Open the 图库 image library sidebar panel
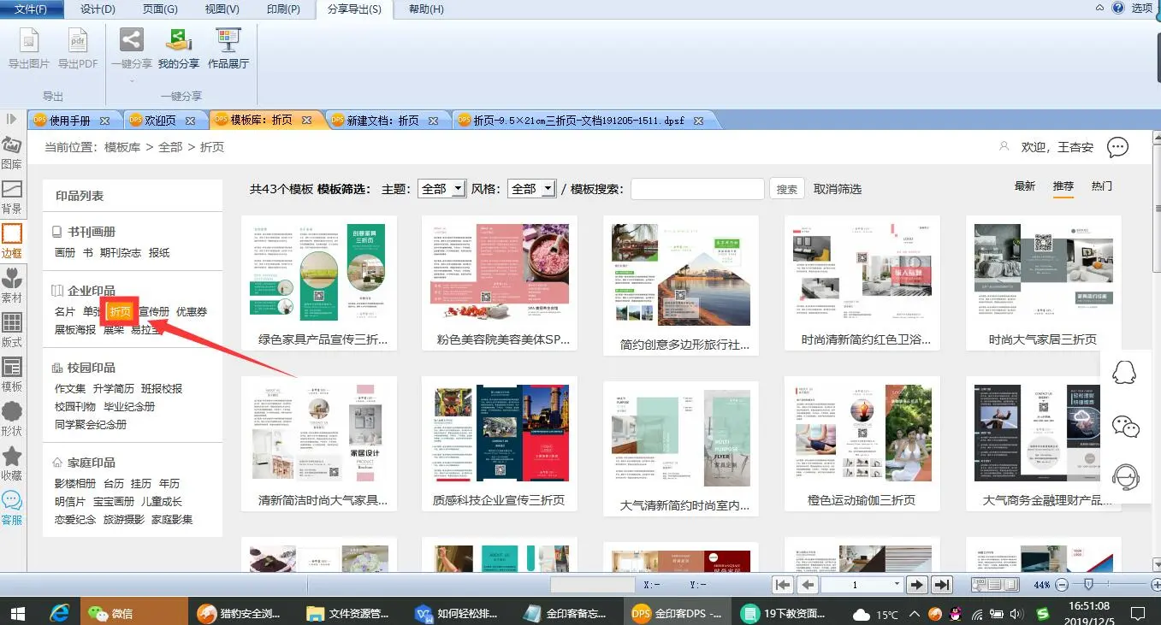This screenshot has height=625, width=1161. tap(12, 152)
